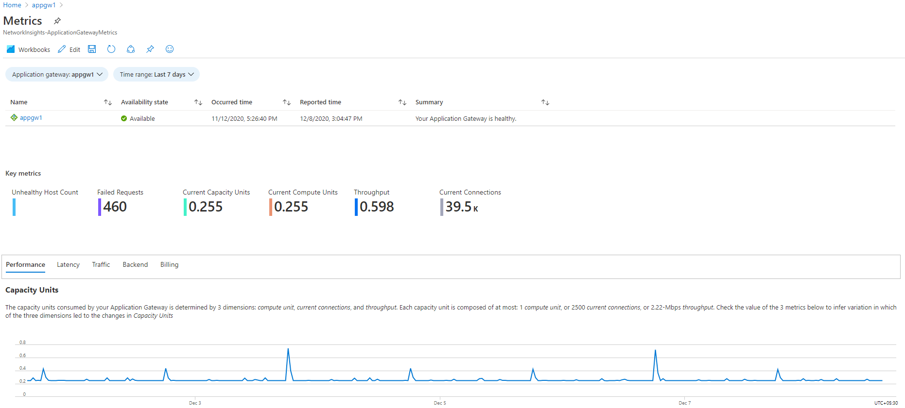This screenshot has height=408, width=905.
Task: Pin workbook using the toolbar pin icon
Action: 150,49
